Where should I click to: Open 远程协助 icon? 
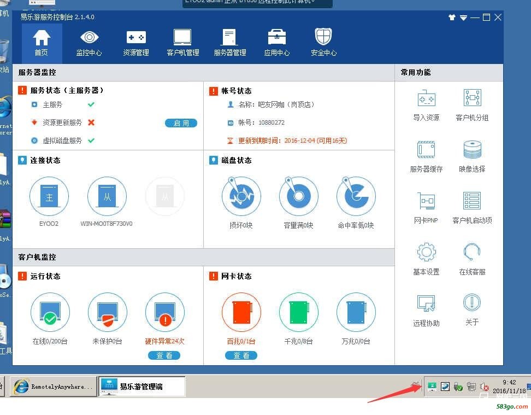click(426, 303)
